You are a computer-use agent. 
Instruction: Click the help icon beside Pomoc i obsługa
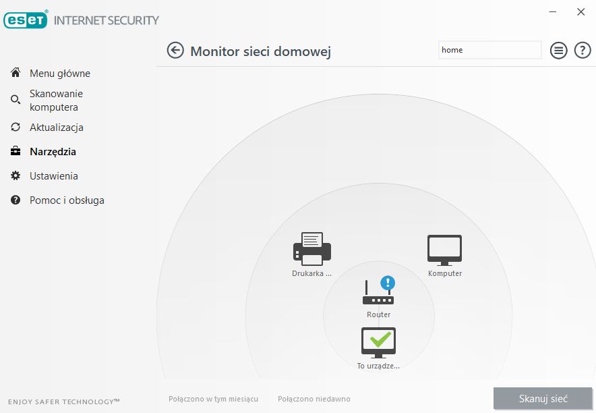click(x=16, y=200)
